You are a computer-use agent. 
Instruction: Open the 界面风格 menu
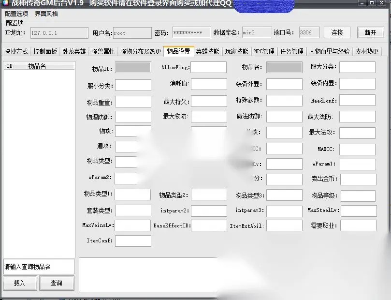coord(46,14)
